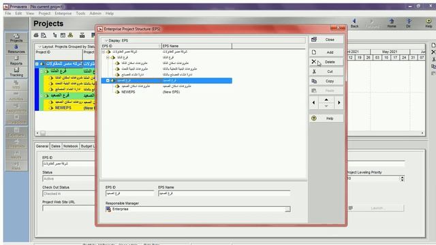Click the EPS Name field in dialog
The width and height of the screenshot is (436, 245).
(x=224, y=193)
